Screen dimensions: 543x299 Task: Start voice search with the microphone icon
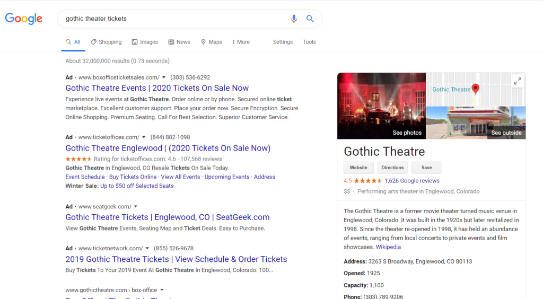coord(294,19)
